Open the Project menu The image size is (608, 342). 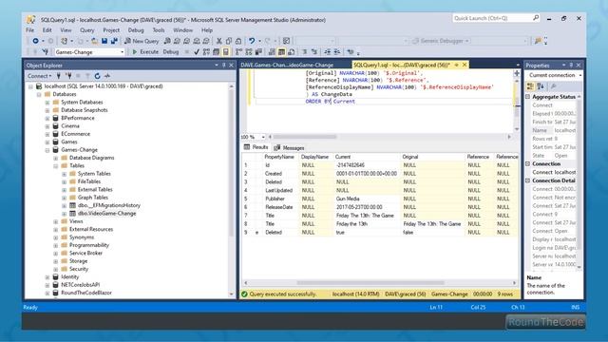tap(111, 29)
